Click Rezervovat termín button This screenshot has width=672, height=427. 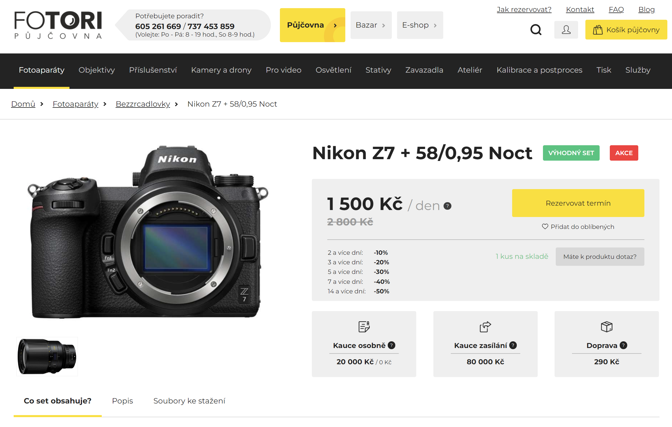pyautogui.click(x=578, y=203)
